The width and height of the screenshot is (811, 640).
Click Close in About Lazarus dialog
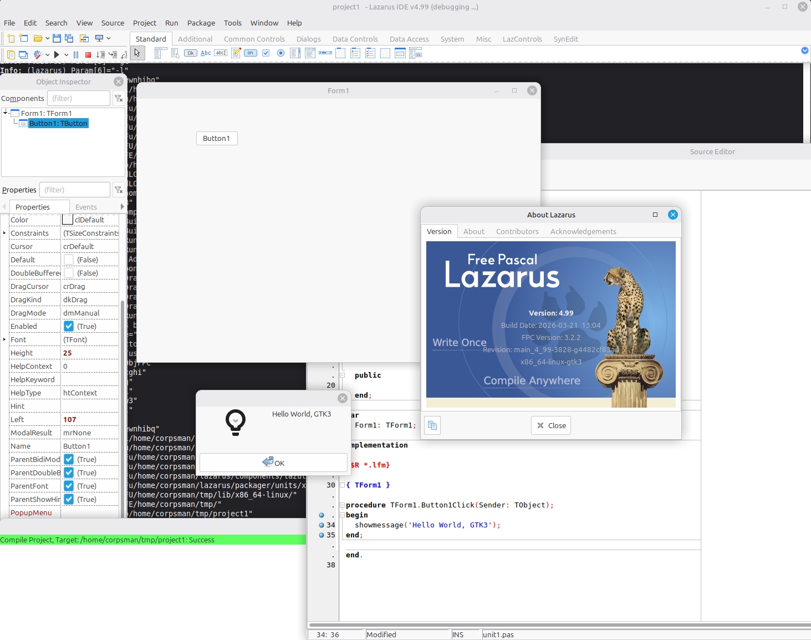point(551,425)
